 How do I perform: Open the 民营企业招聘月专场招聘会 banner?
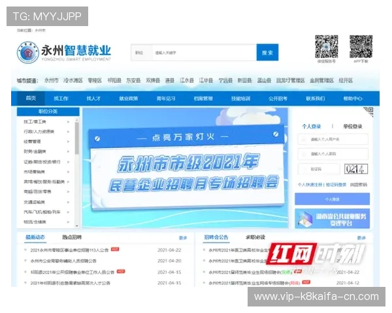tap(186, 168)
